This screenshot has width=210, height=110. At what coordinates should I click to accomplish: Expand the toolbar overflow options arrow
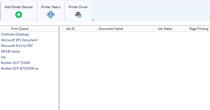pyautogui.click(x=93, y=20)
